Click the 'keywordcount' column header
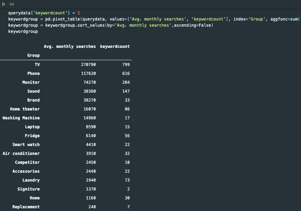 click(115, 47)
